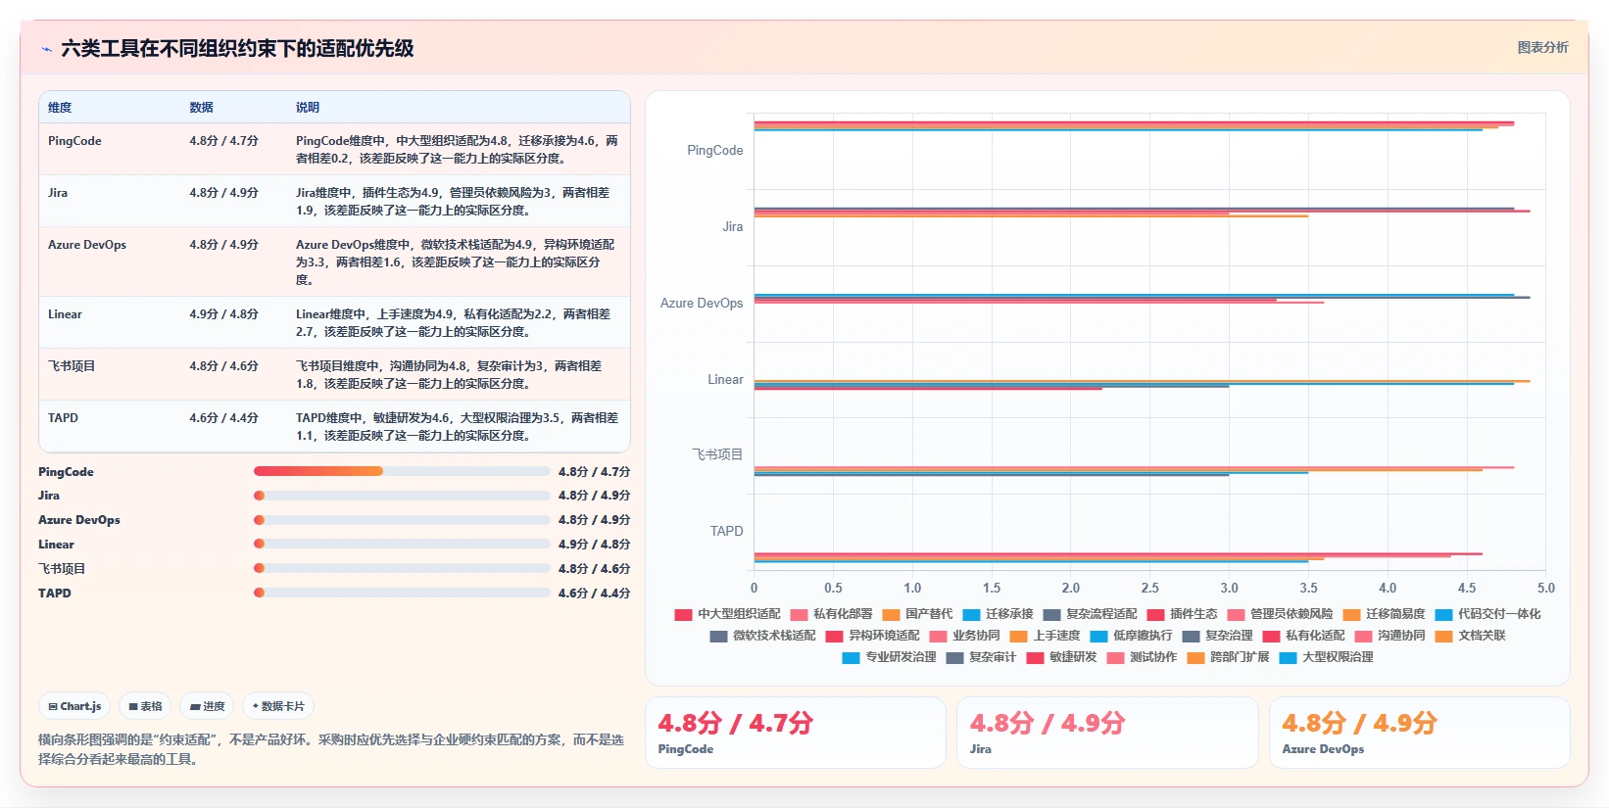
Task: Open the PingCode 4.8分 / 4.7分 data card
Action: pyautogui.click(x=796, y=733)
